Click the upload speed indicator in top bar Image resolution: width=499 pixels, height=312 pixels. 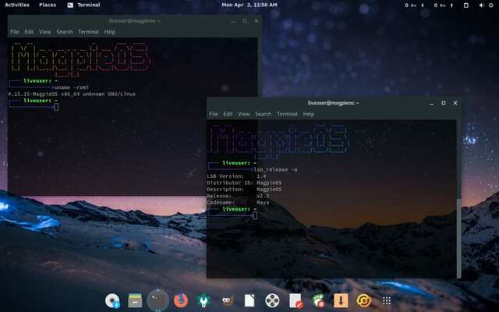pyautogui.click(x=444, y=5)
